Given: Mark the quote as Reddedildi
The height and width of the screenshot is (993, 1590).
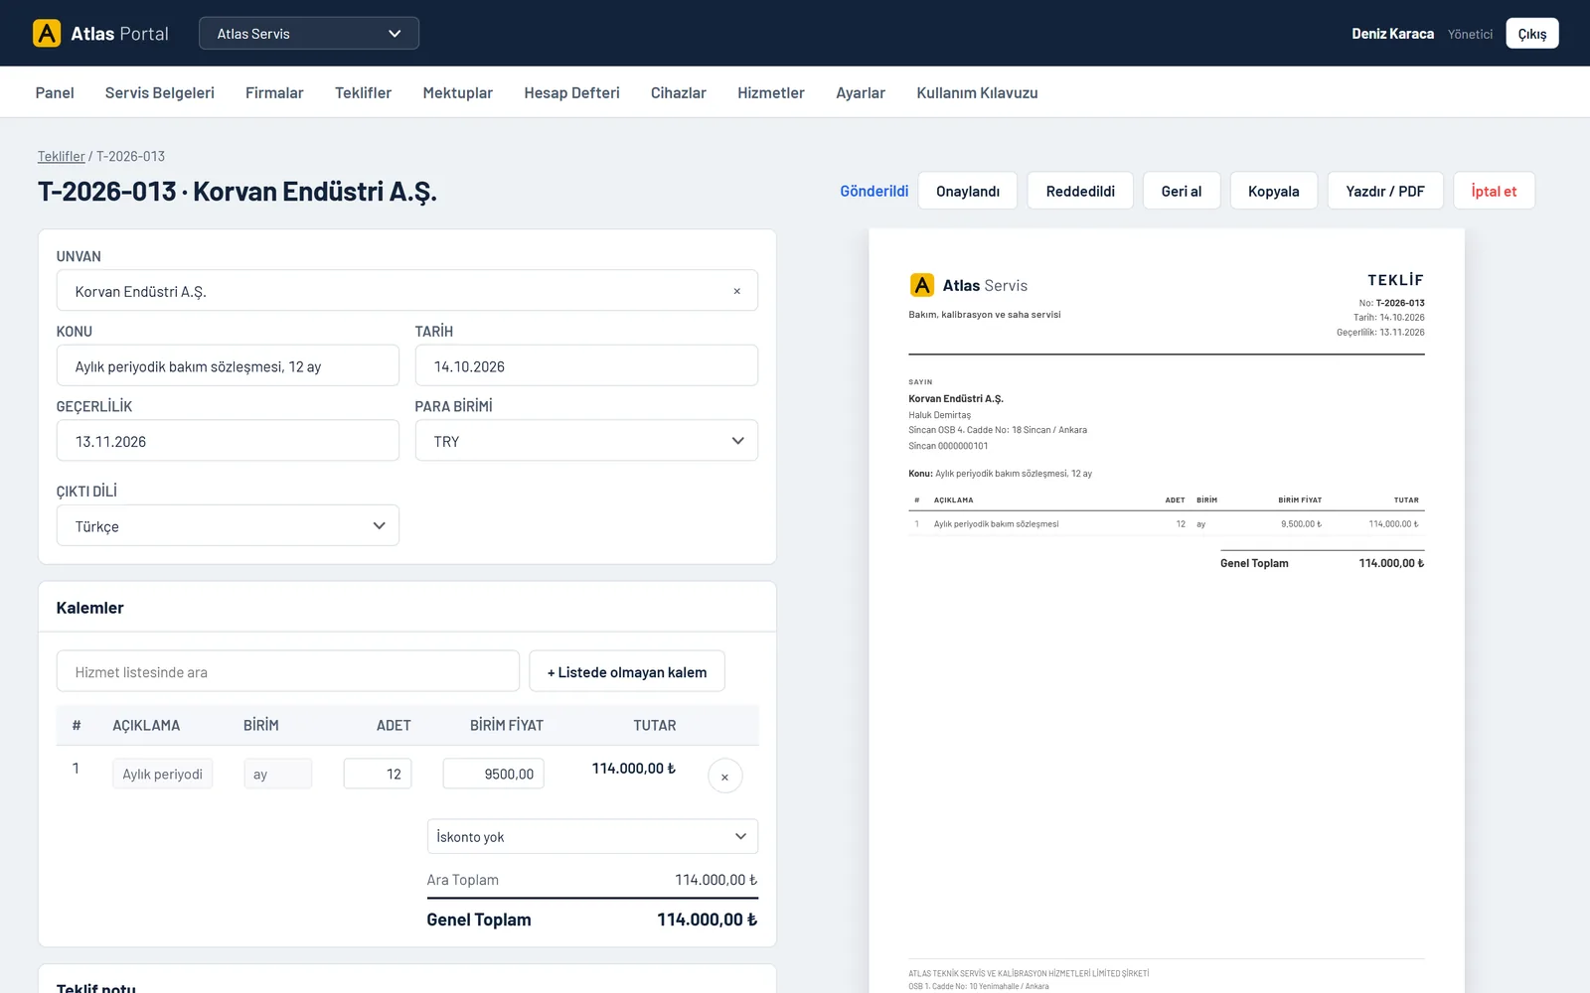Looking at the screenshot, I should (1080, 191).
